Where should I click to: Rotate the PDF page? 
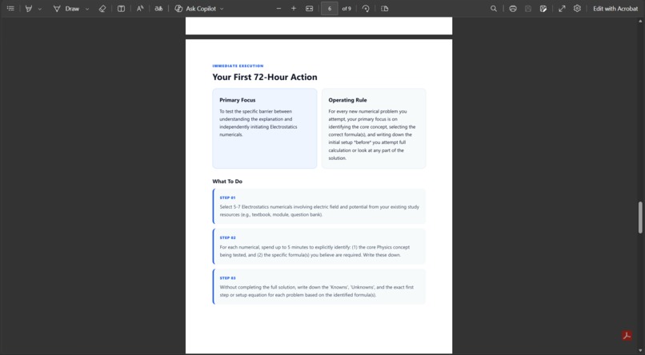[366, 8]
